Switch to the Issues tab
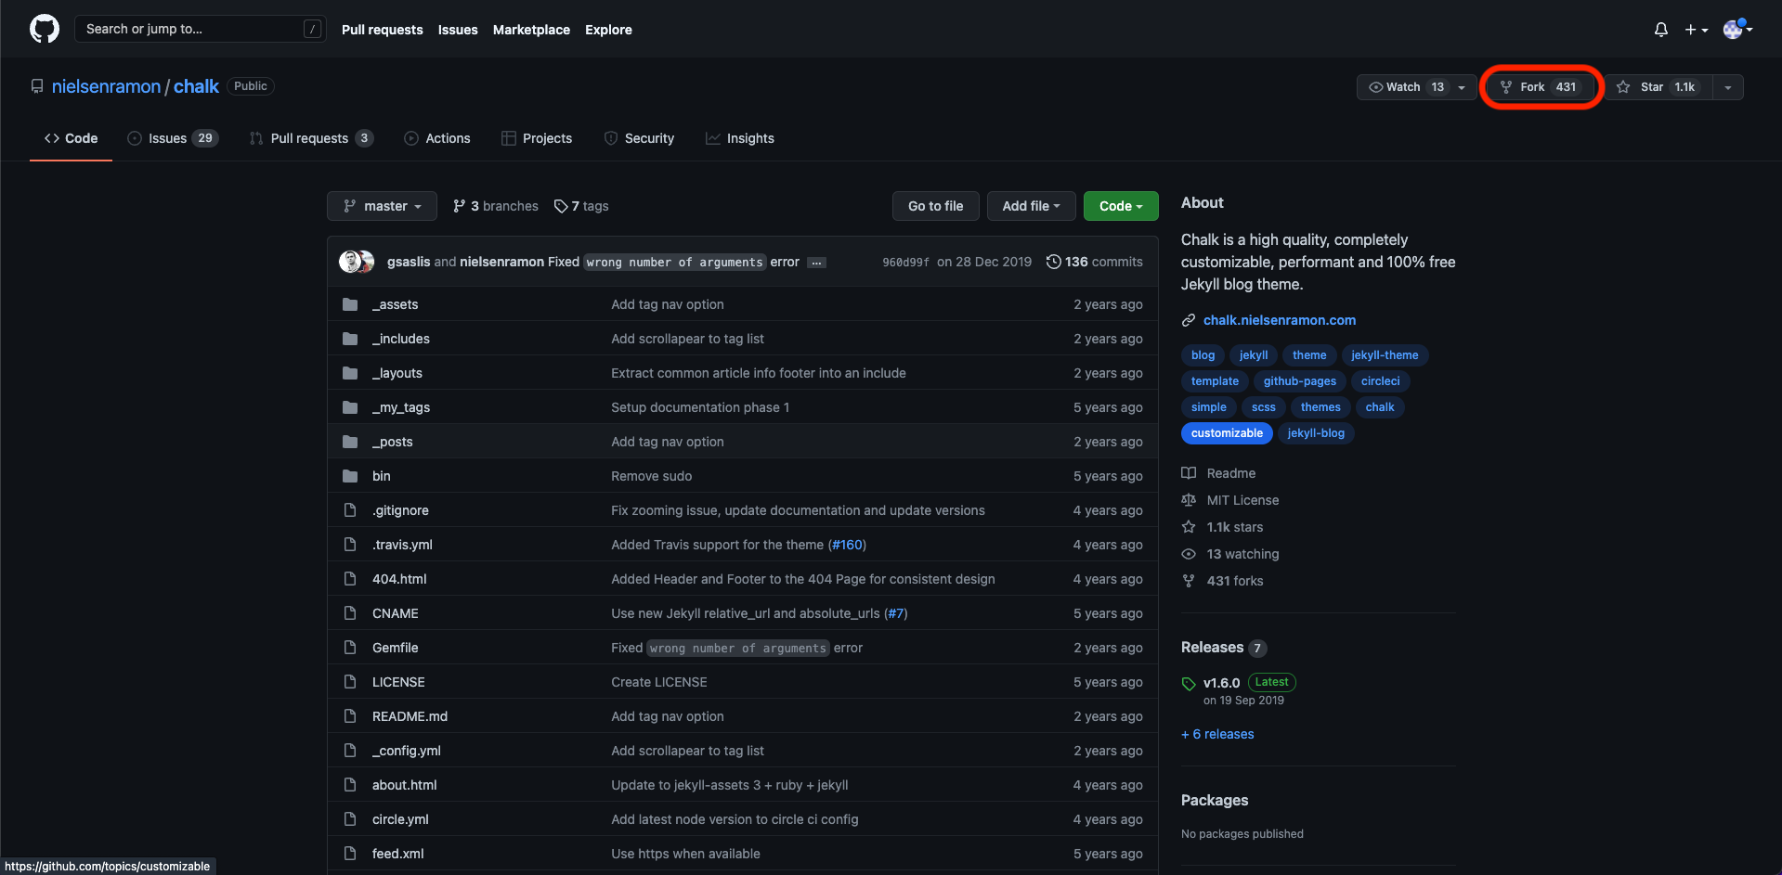Viewport: 1782px width, 875px height. tap(173, 138)
